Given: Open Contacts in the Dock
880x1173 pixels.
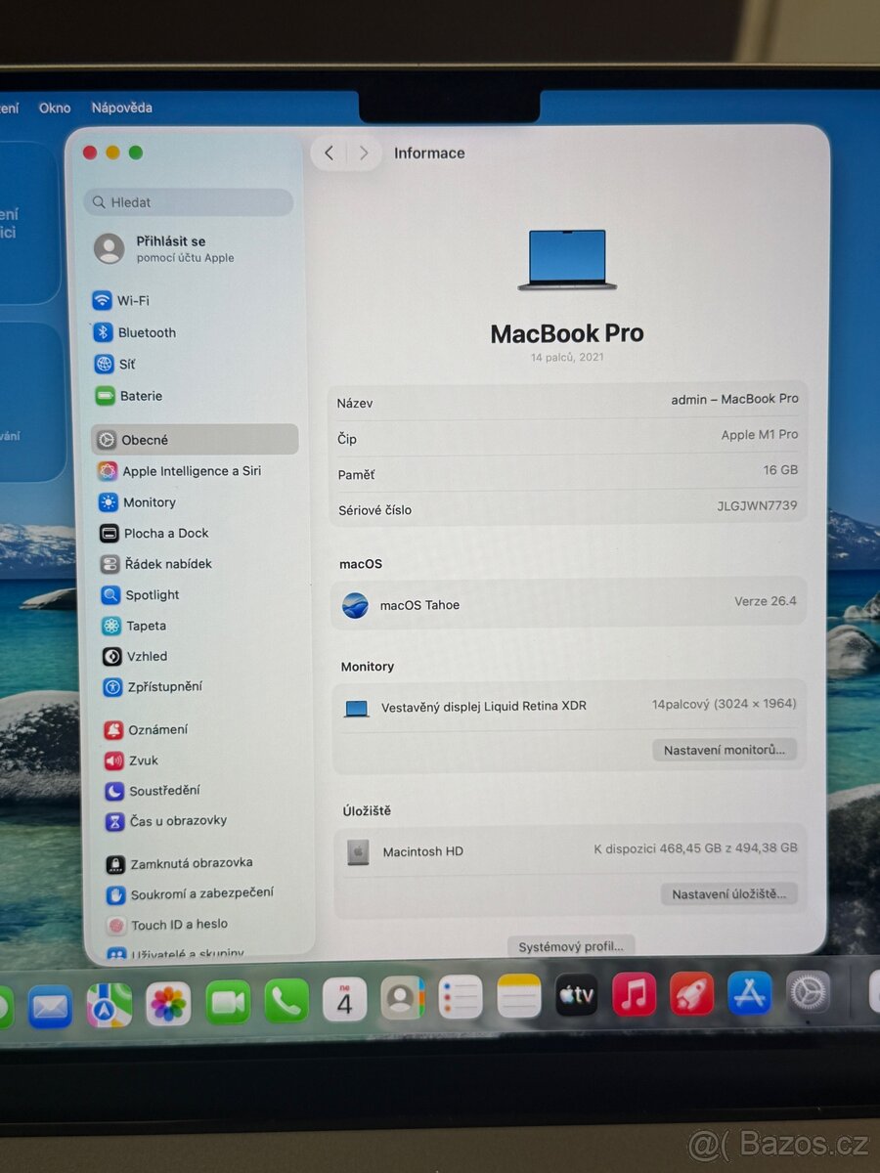Looking at the screenshot, I should (402, 998).
